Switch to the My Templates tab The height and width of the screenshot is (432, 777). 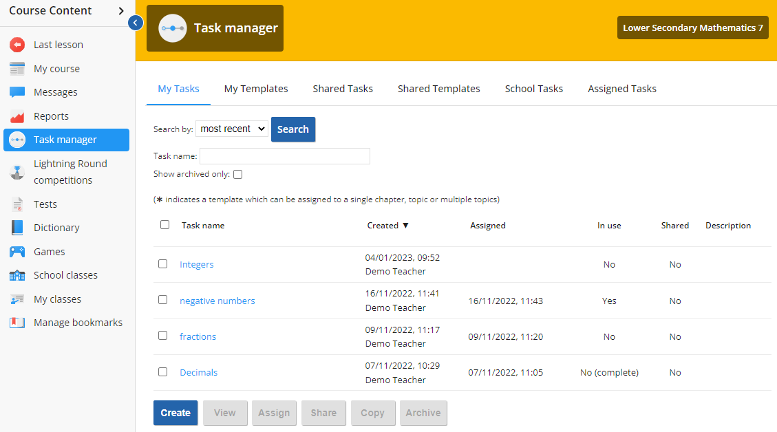point(256,89)
